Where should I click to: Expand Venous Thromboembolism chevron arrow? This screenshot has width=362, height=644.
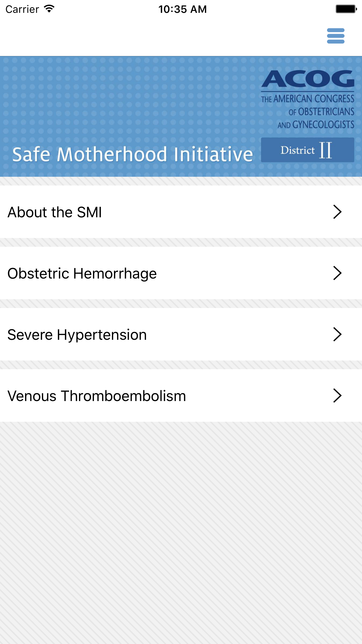coord(337,396)
